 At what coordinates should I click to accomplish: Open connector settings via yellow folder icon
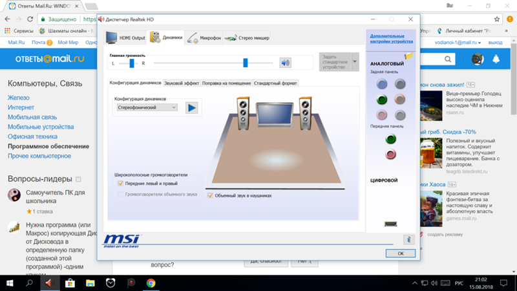pos(408,56)
